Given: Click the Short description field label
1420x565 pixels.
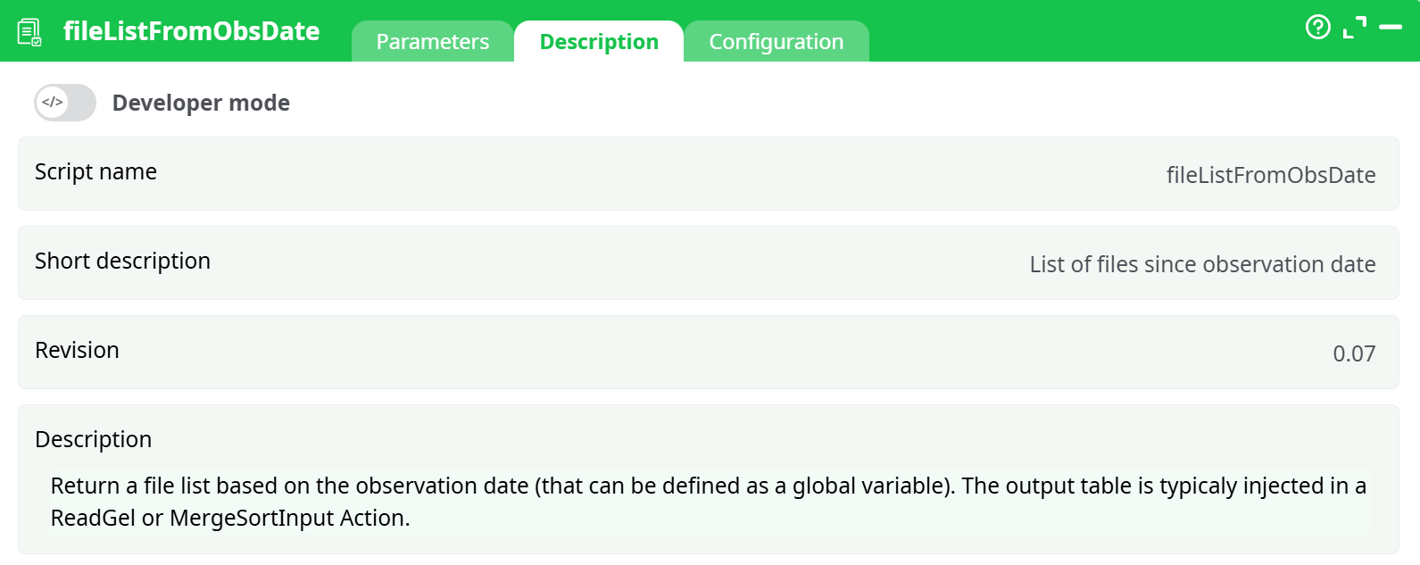Looking at the screenshot, I should (x=122, y=261).
